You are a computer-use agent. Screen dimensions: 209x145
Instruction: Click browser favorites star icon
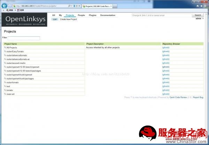click(x=201, y=6)
